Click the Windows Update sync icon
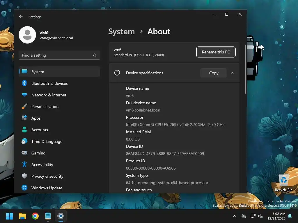This screenshot has height=223, width=298. point(24,188)
